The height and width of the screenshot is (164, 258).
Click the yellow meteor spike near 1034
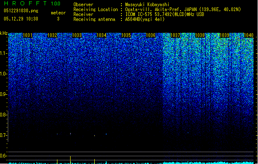pos(94,162)
